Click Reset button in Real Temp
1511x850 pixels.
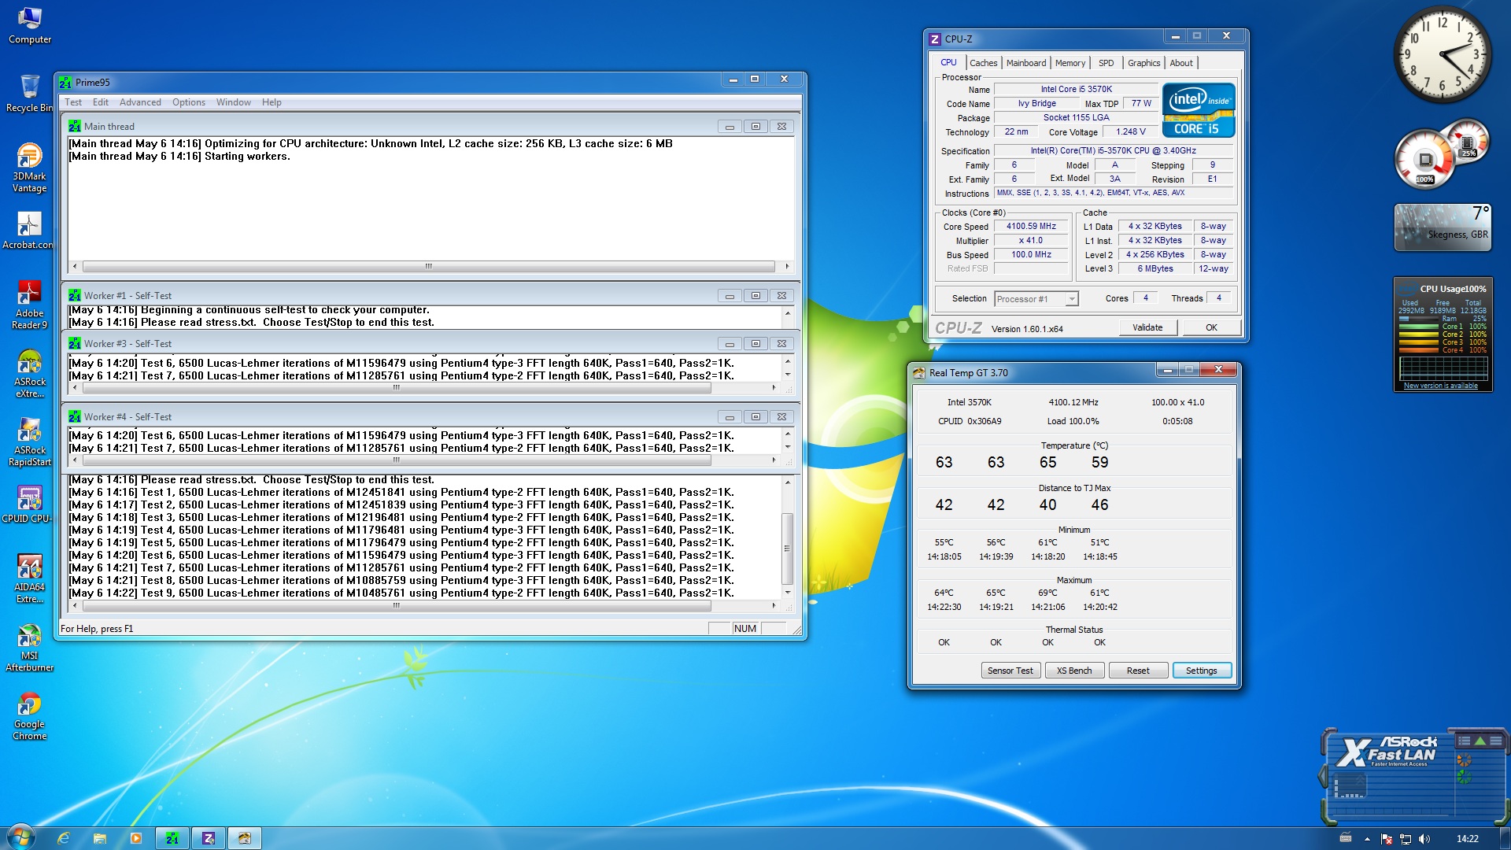(x=1138, y=671)
